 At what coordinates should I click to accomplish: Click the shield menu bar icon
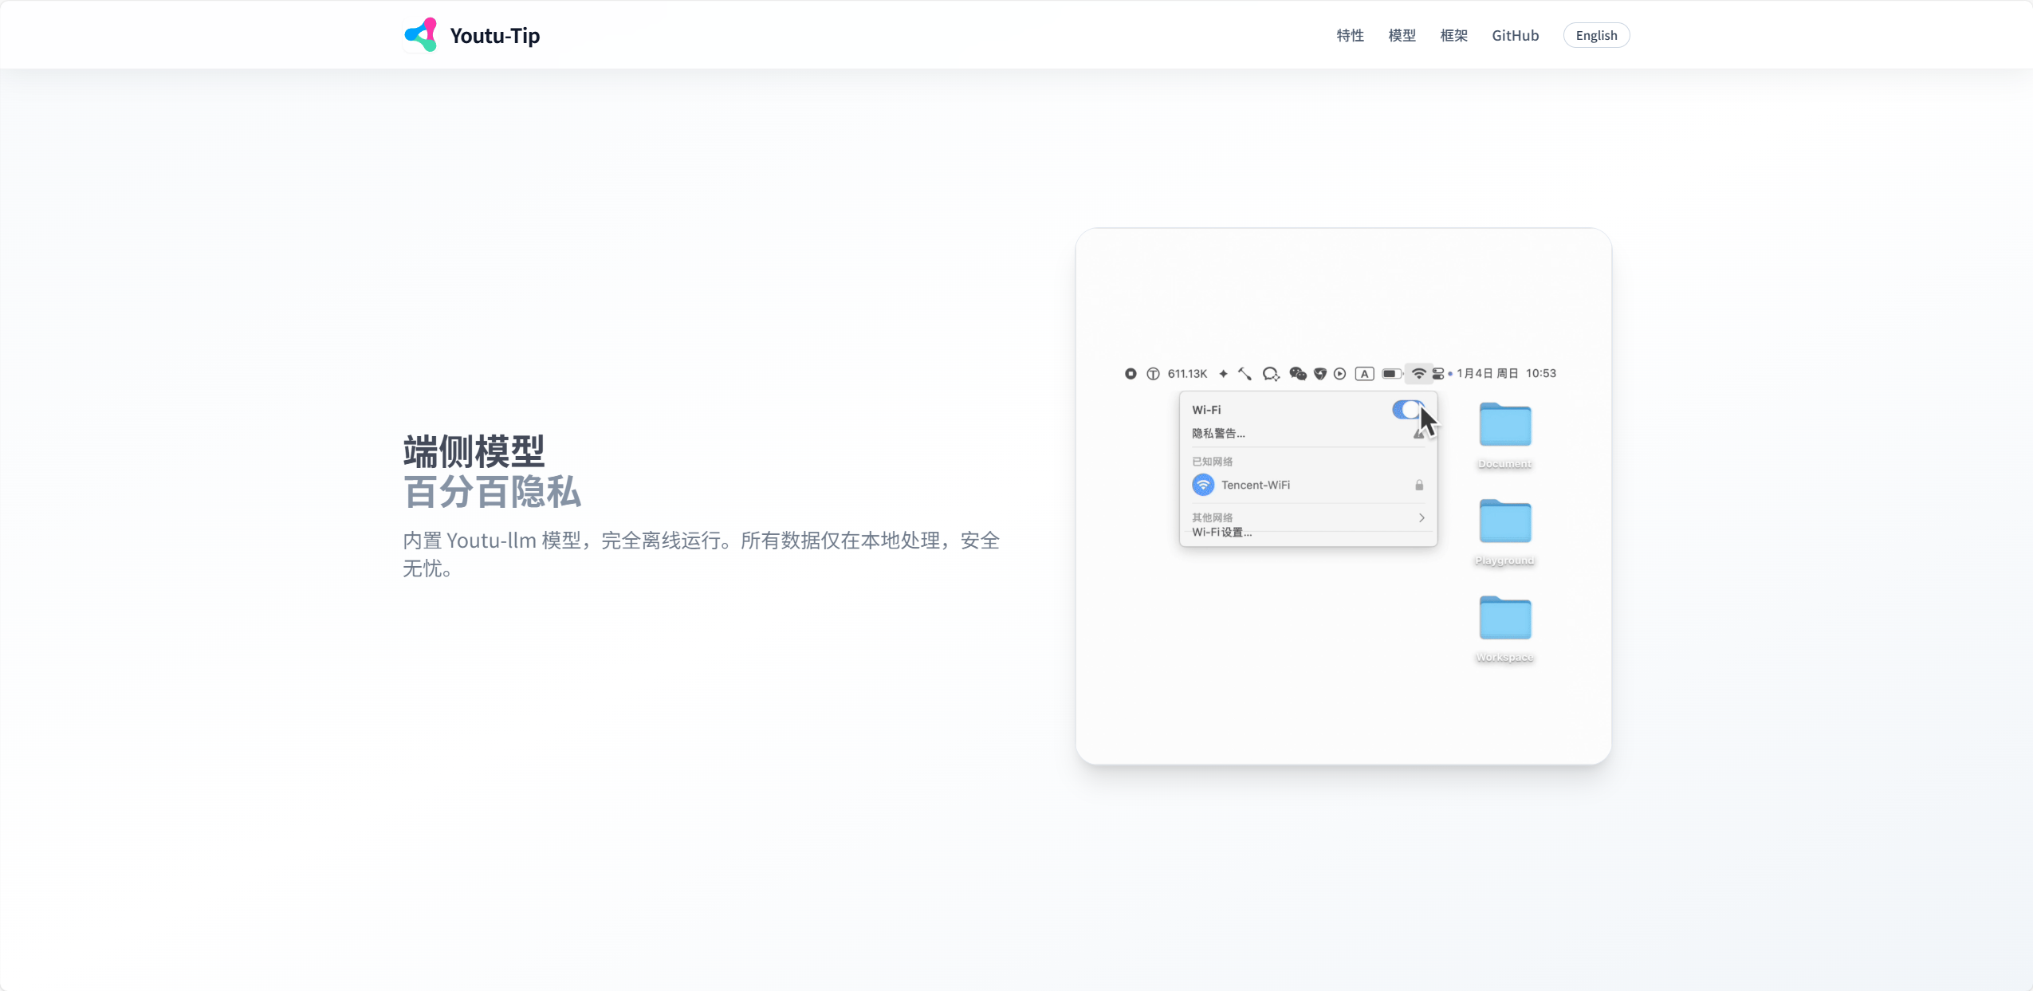click(1320, 373)
